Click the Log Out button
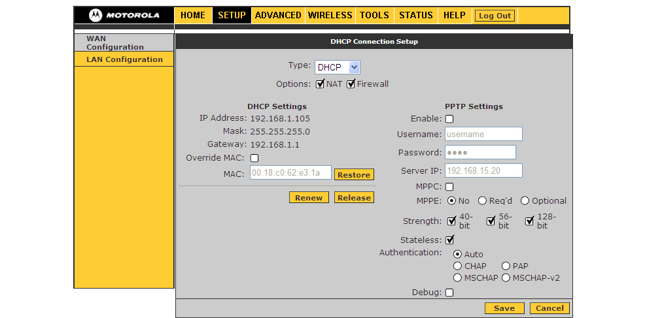The width and height of the screenshot is (645, 318). pos(495,16)
